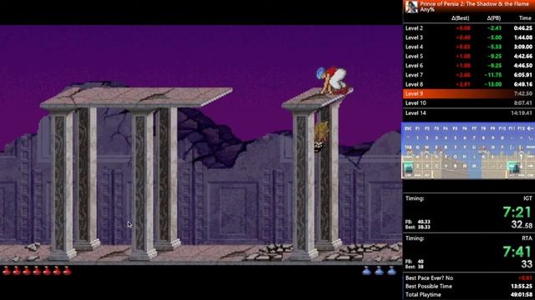Click the Level 5 split time '4:42.66'
Viewport: 535px width, 300px height.
(x=522, y=56)
